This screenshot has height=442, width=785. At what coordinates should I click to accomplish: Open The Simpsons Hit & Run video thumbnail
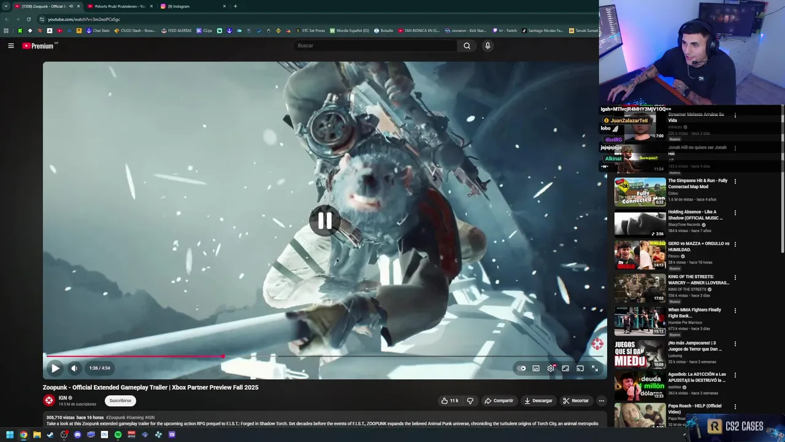640,192
